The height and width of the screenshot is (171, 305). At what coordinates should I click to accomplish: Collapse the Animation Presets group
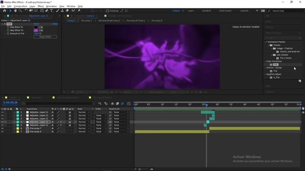(x=265, y=42)
